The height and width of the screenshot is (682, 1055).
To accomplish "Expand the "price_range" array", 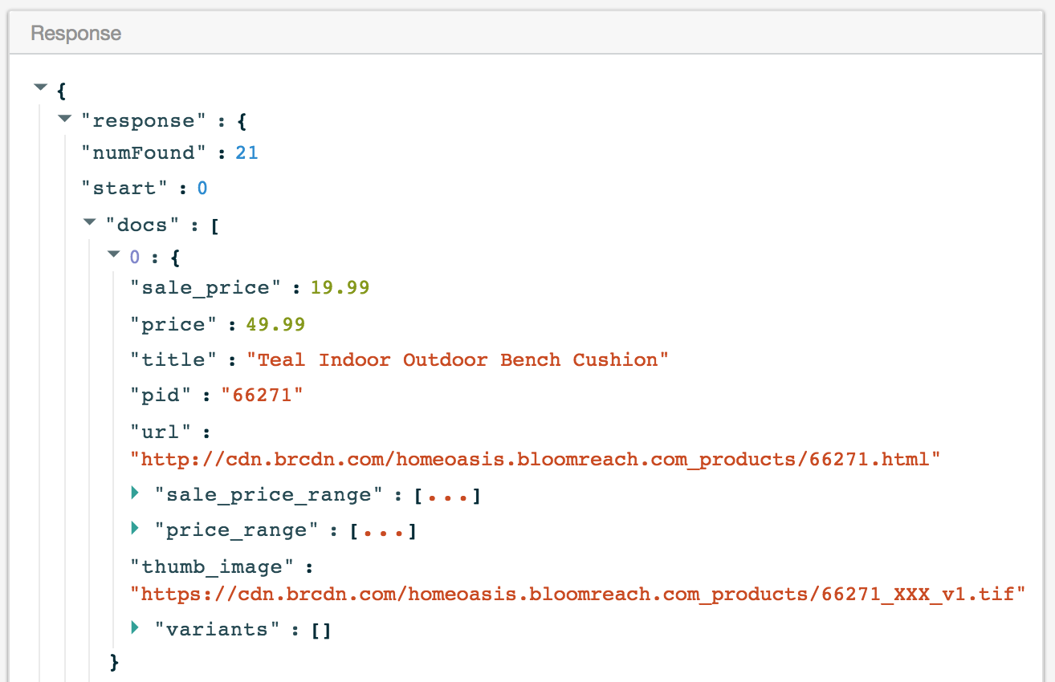I will pyautogui.click(x=136, y=529).
